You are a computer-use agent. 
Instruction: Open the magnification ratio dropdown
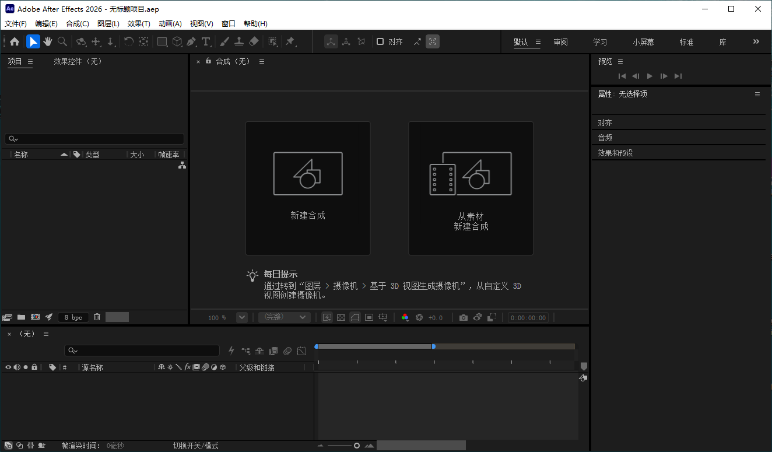click(242, 317)
